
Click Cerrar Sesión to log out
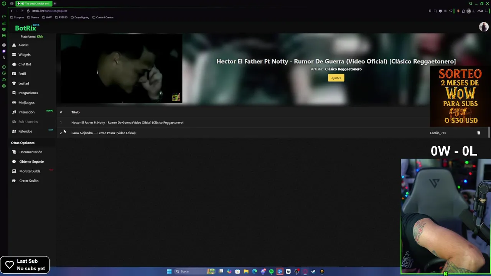point(28,181)
